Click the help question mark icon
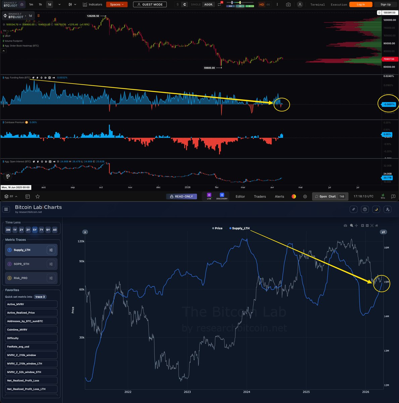The width and height of the screenshot is (399, 403). click(x=365, y=209)
